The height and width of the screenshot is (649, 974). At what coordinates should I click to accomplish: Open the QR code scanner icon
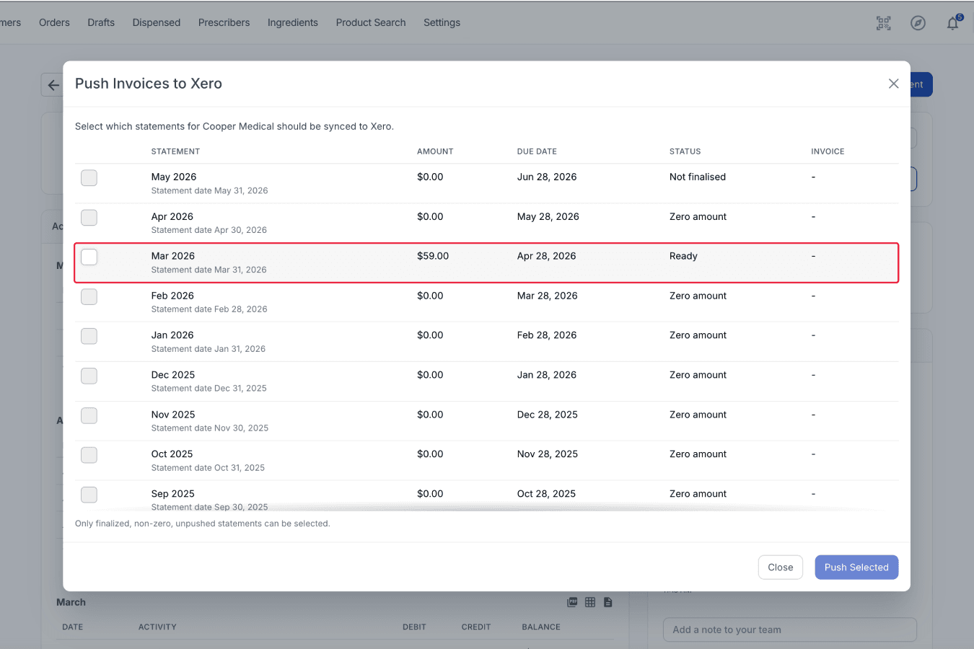[883, 23]
